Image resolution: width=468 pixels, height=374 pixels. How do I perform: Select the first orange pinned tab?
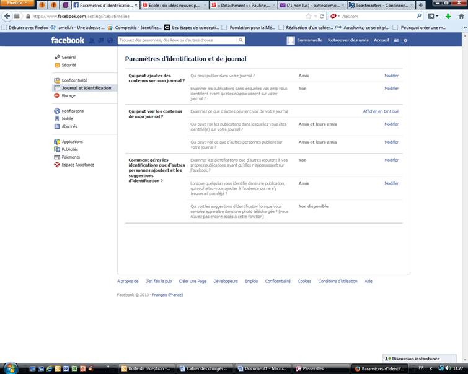[x=42, y=5]
